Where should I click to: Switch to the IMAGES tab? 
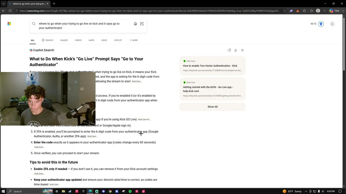coord(64,40)
